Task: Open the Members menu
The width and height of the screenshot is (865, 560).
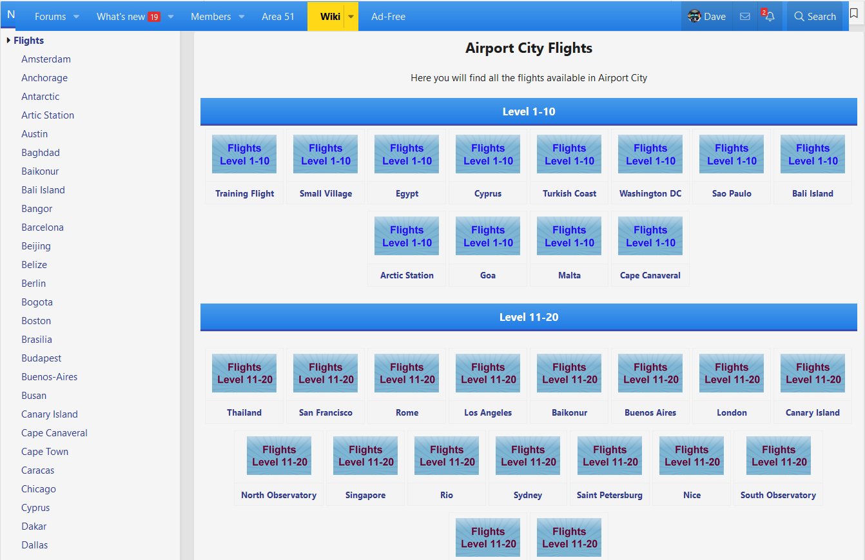Action: pos(211,17)
